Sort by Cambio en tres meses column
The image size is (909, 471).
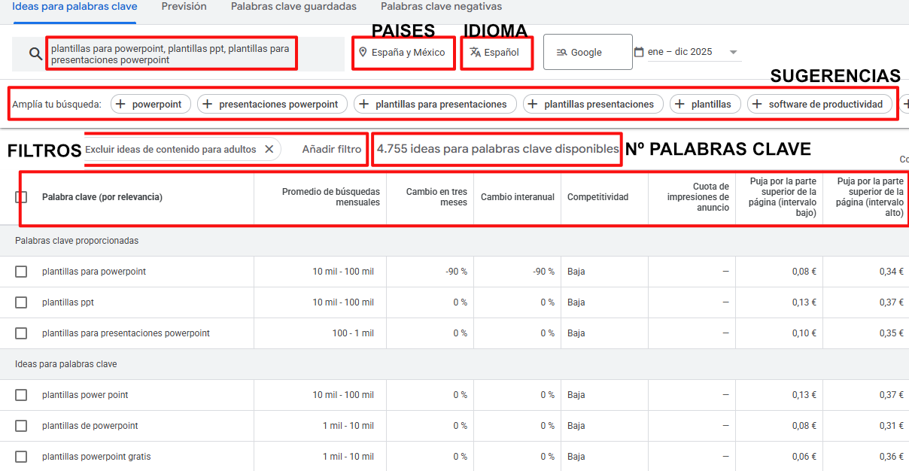click(436, 197)
